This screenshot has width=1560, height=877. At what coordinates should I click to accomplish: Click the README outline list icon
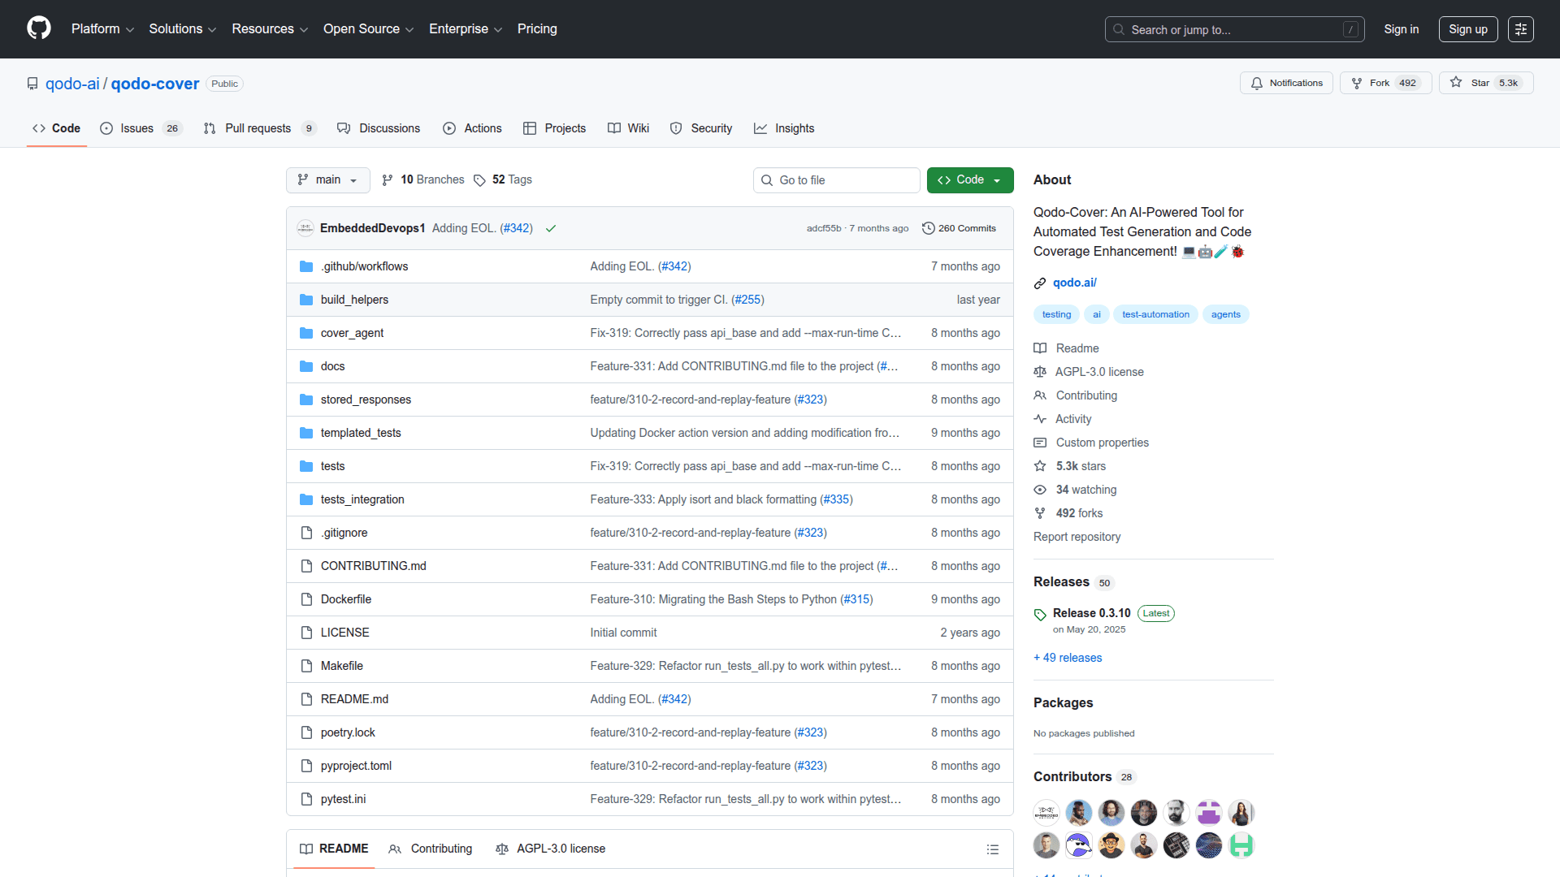(x=992, y=849)
